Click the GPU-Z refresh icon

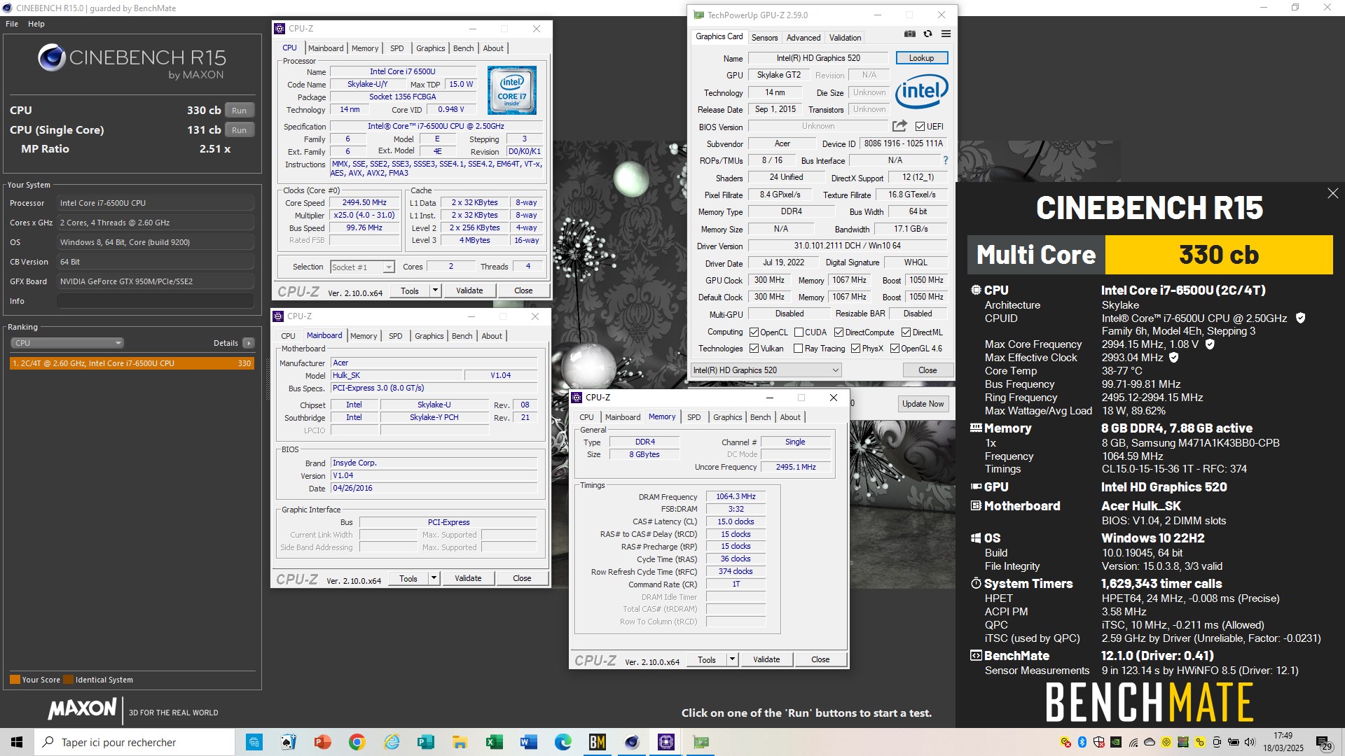[x=927, y=34]
